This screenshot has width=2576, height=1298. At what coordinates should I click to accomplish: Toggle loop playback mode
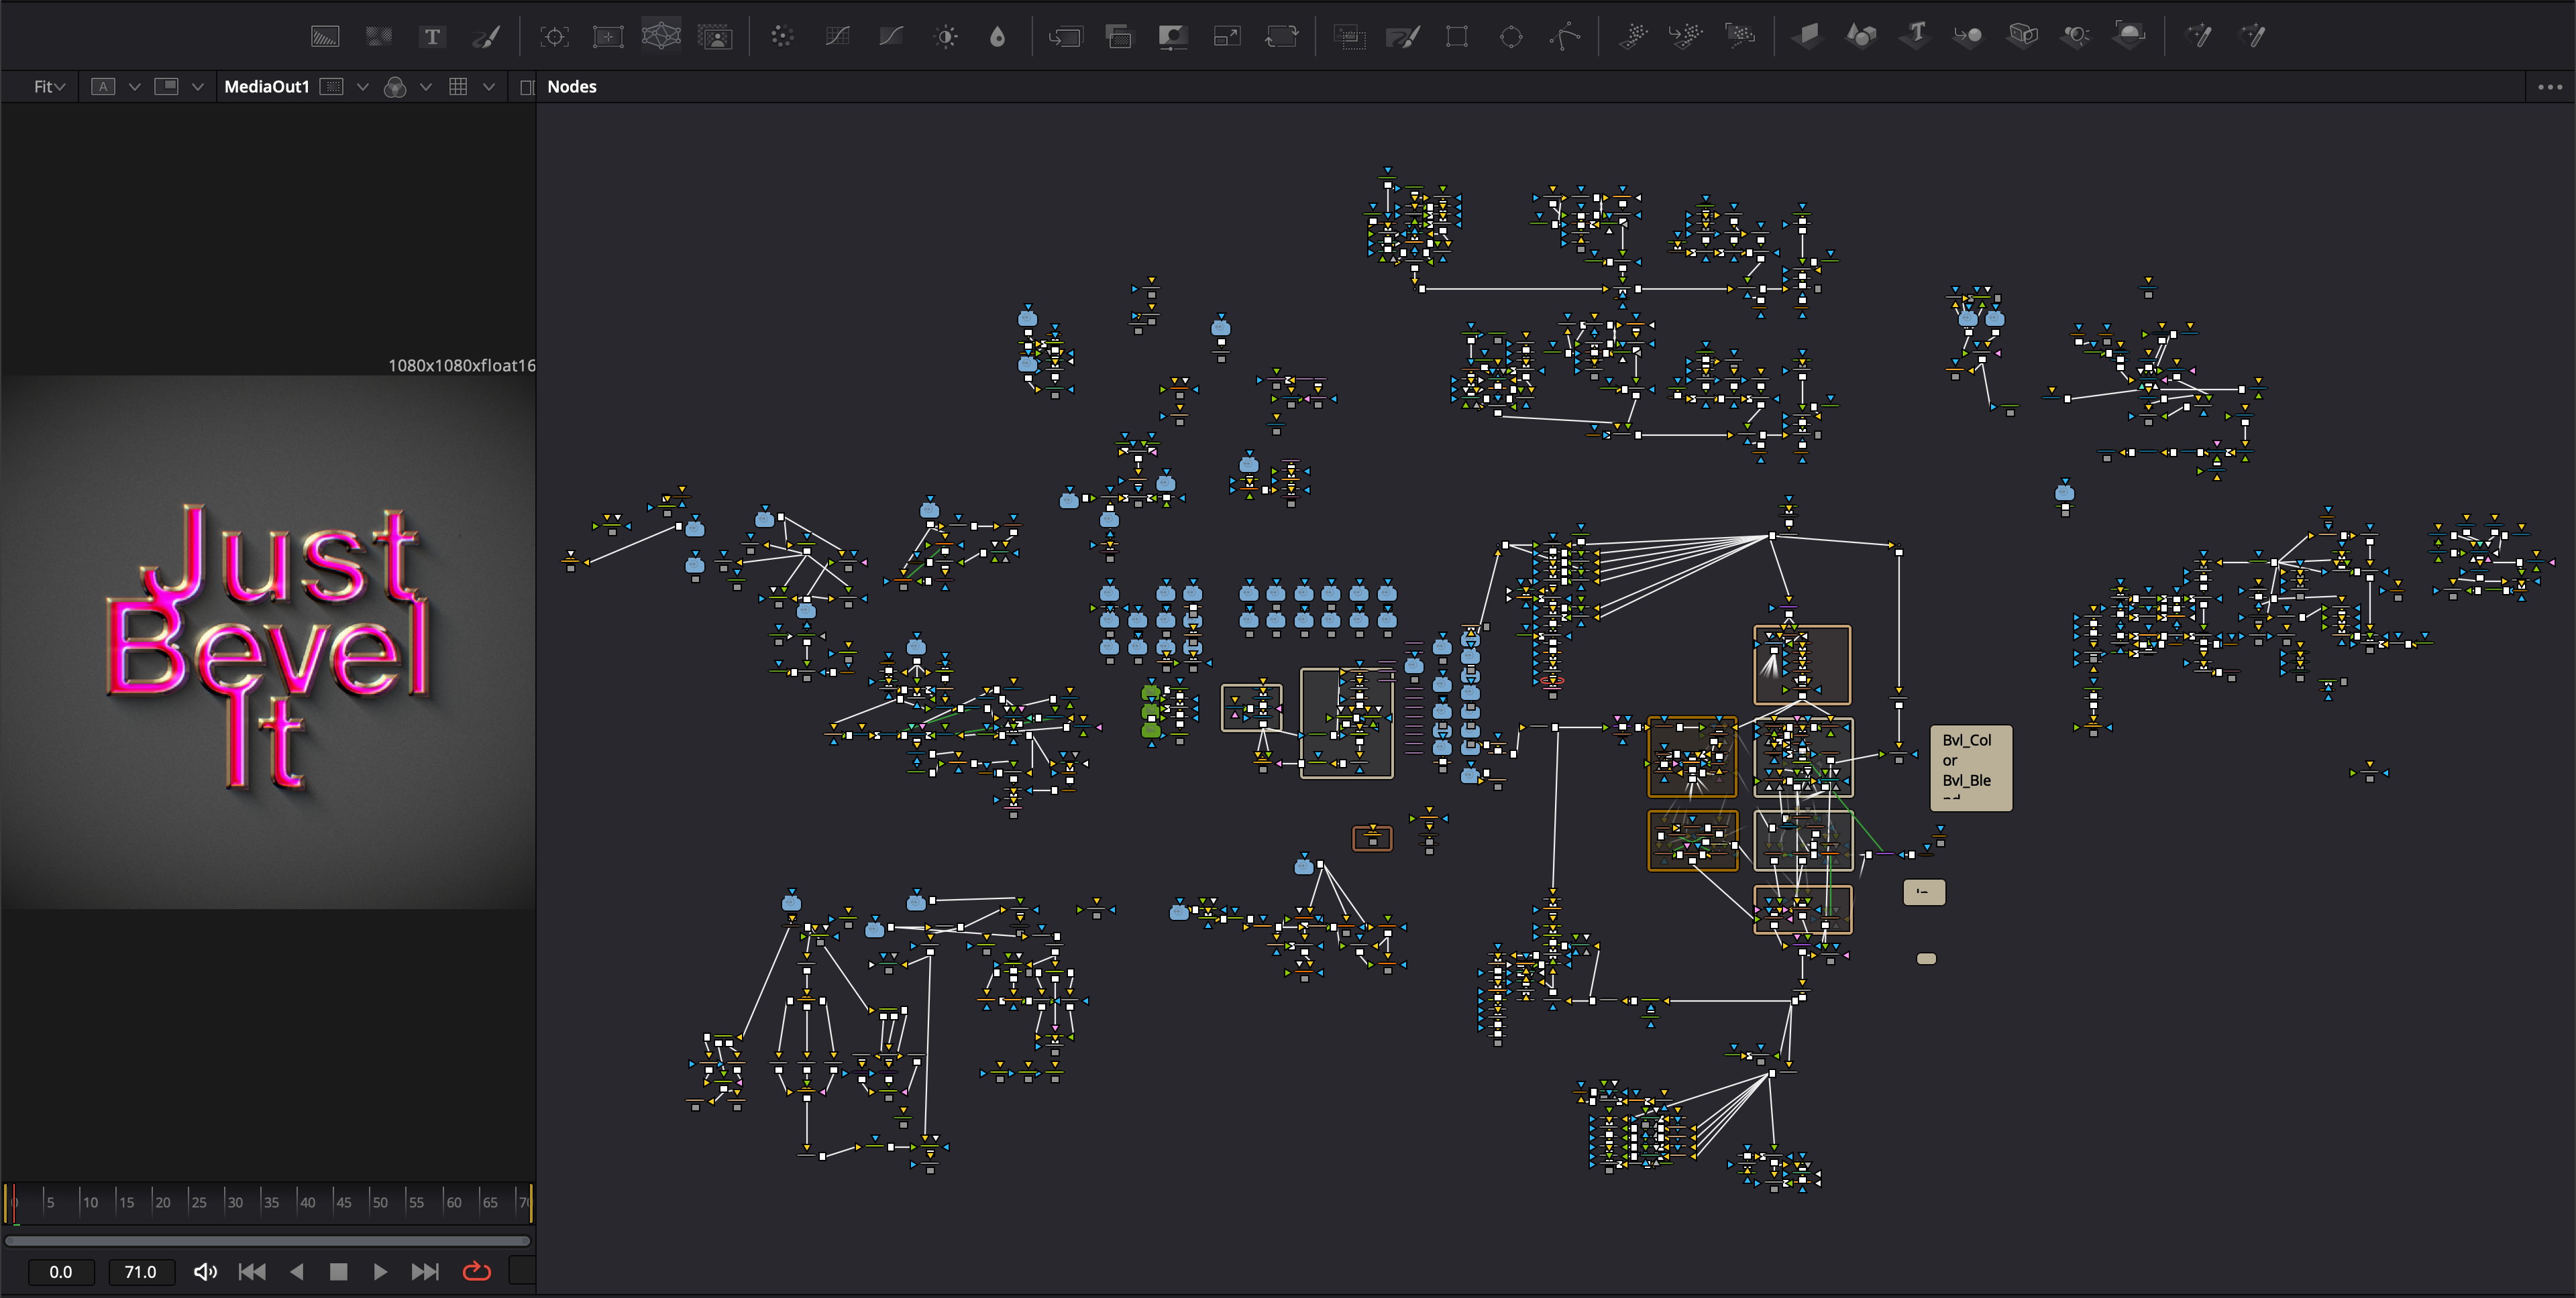[x=477, y=1271]
